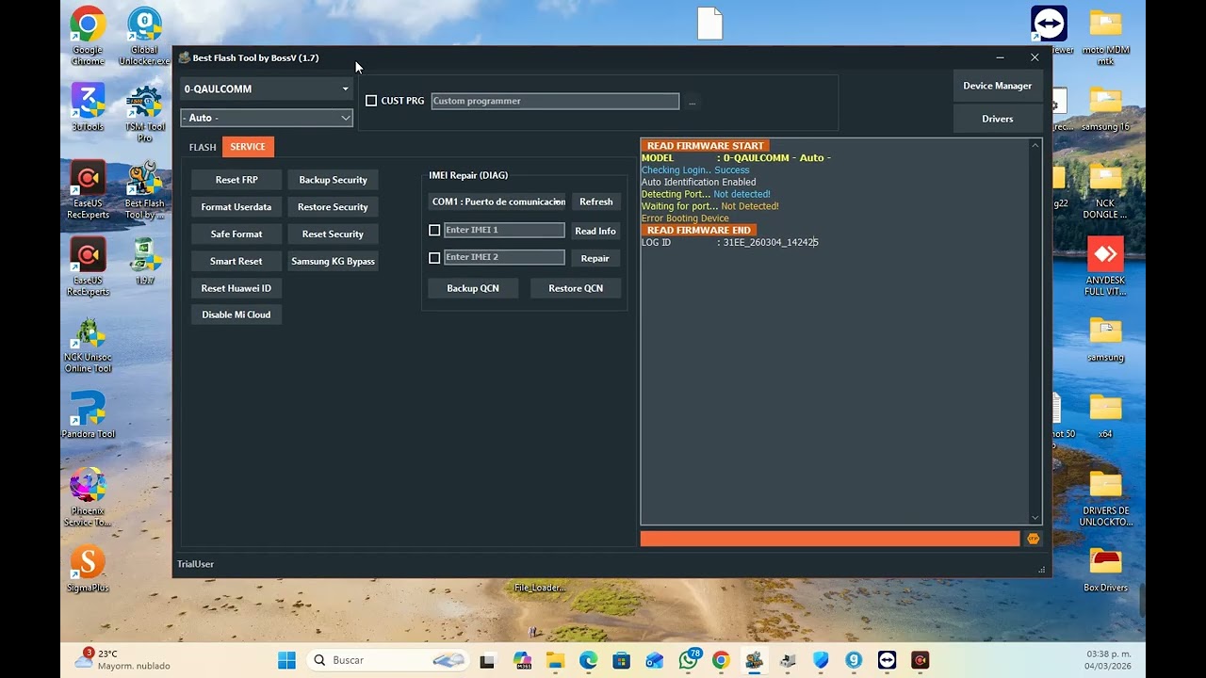Open the COM1 port selection dropdown
Image resolution: width=1206 pixels, height=678 pixels.
pos(497,202)
